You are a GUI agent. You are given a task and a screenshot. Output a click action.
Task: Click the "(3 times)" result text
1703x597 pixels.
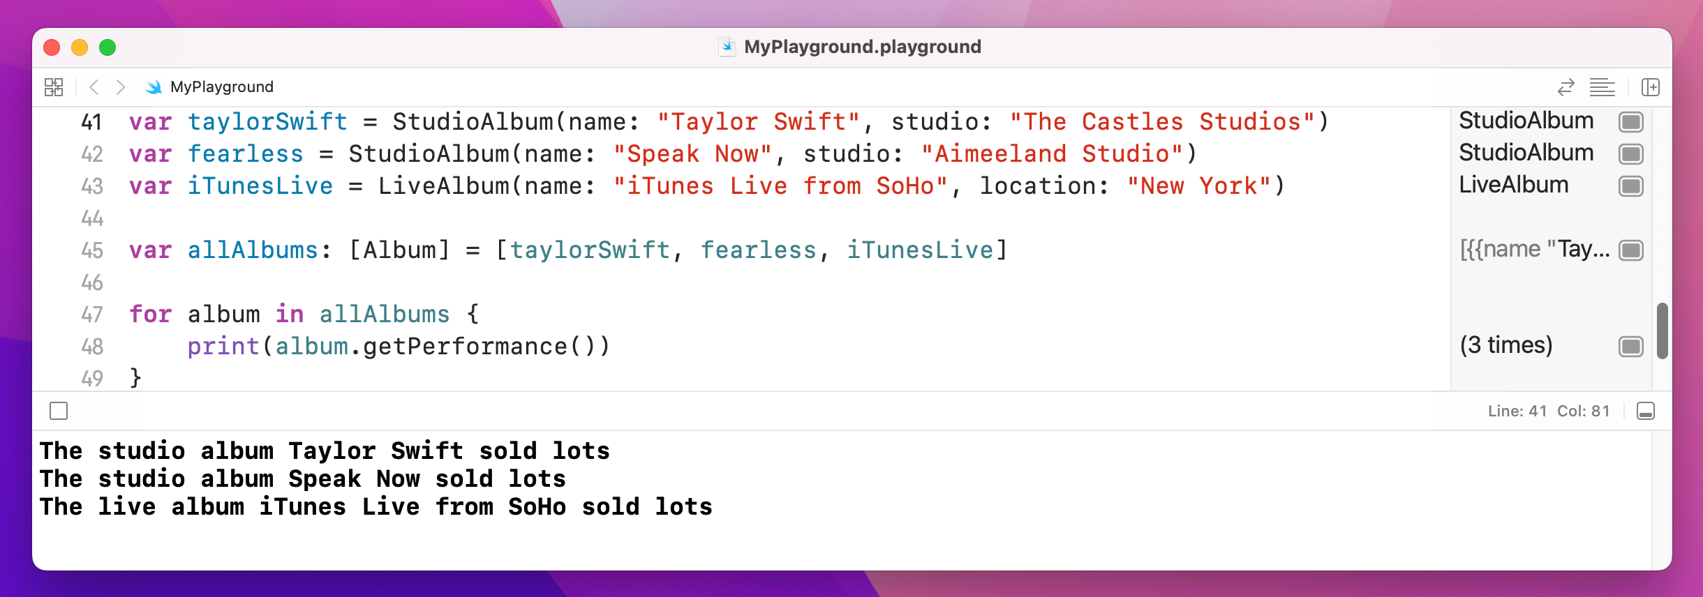coord(1505,345)
